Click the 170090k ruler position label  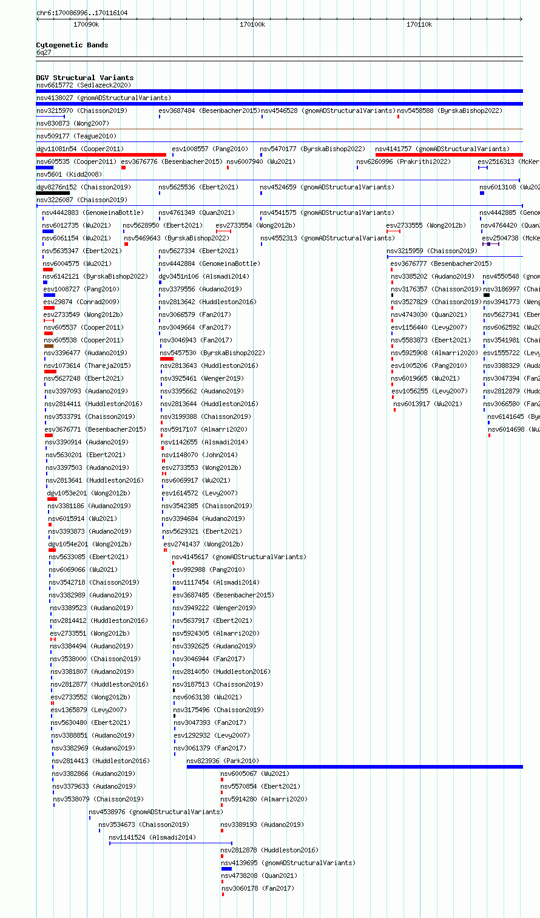click(86, 24)
